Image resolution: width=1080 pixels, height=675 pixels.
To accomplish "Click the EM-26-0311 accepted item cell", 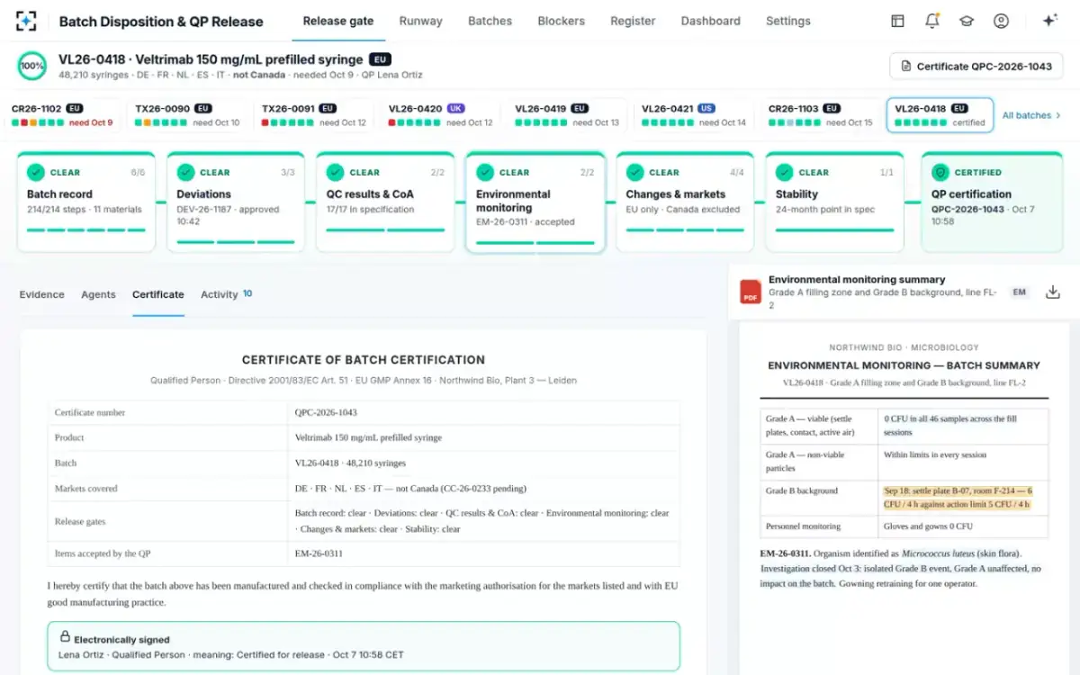I will [484, 553].
